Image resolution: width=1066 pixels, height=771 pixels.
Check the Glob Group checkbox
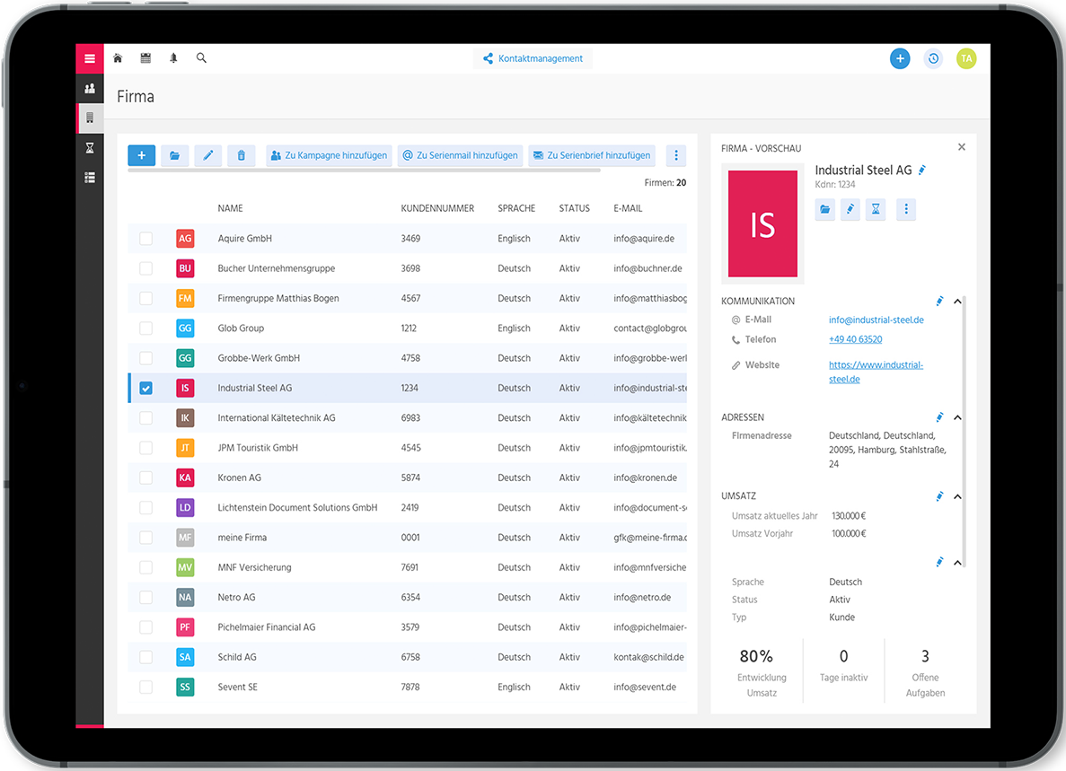145,329
